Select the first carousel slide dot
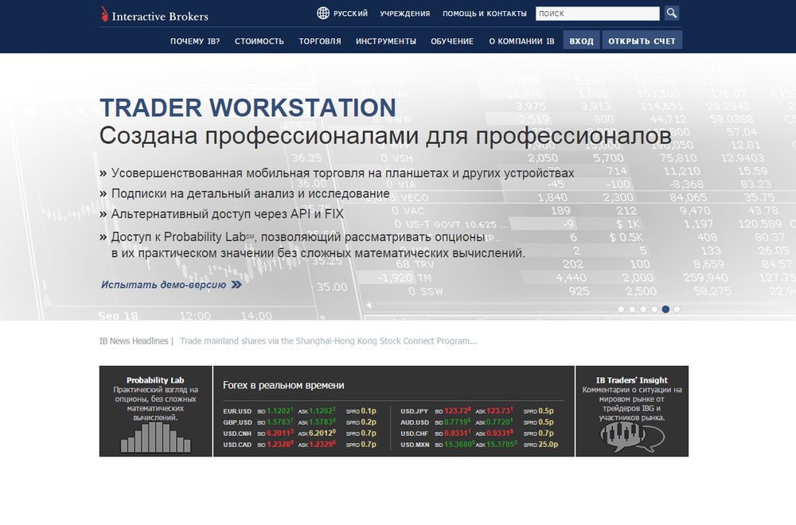 [621, 309]
